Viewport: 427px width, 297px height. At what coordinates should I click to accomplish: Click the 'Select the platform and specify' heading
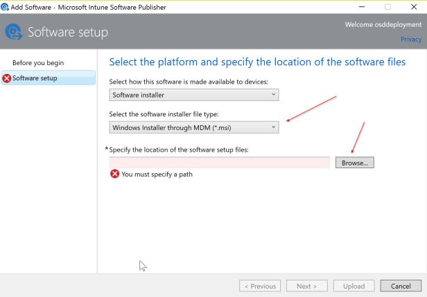(257, 62)
